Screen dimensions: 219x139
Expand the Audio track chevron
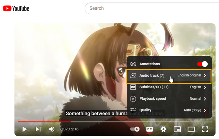pyautogui.click(x=205, y=75)
